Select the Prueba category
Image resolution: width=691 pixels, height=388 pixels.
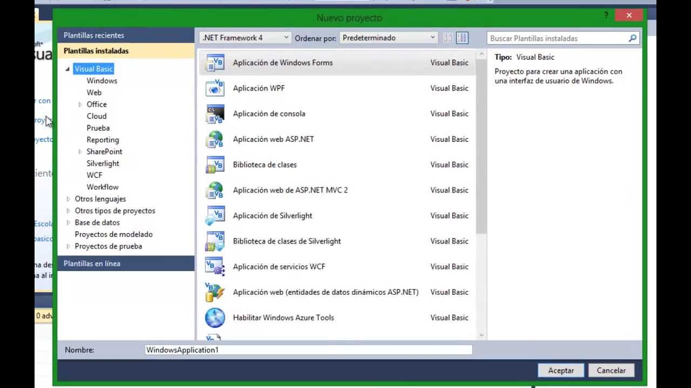[x=98, y=128]
